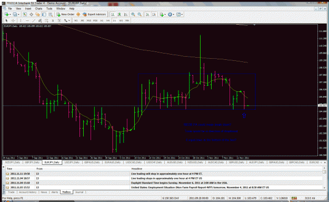Open the Navigator panel icon

(37, 14)
